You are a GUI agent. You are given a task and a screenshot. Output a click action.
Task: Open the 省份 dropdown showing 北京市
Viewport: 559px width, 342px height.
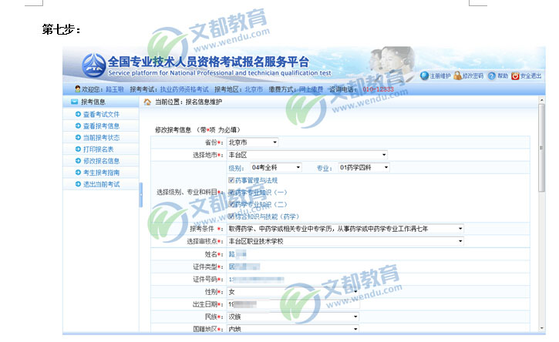tap(252, 142)
